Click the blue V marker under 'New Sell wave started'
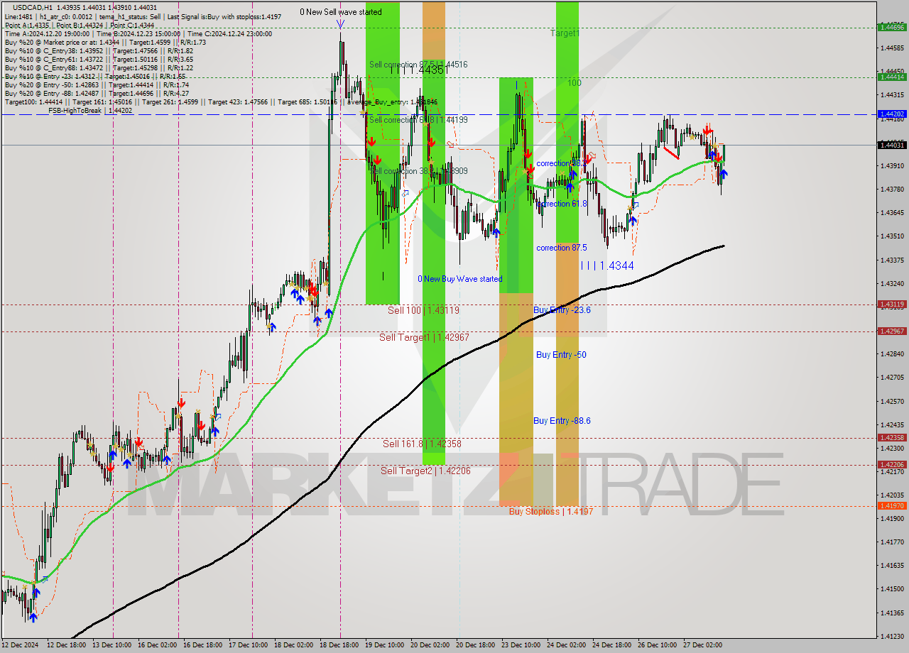 tap(340, 23)
